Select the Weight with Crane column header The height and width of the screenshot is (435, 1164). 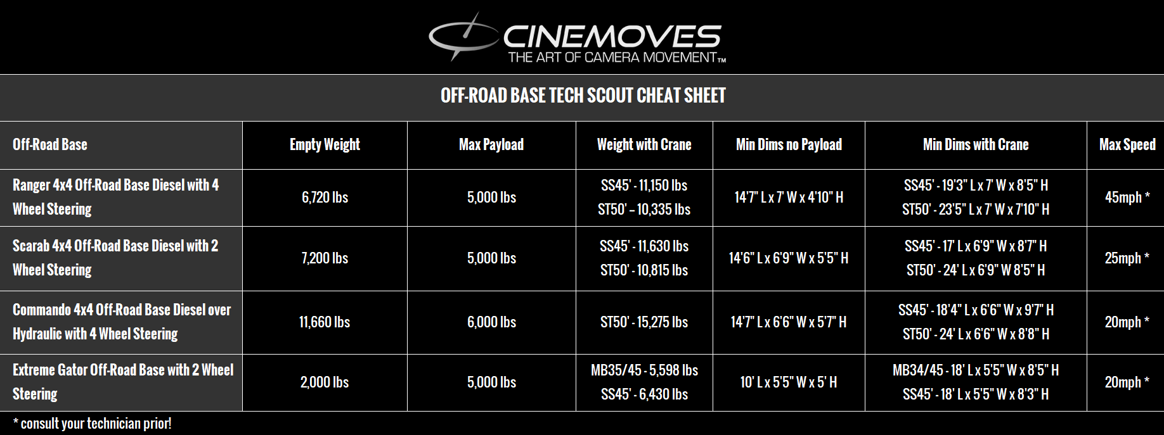[644, 144]
